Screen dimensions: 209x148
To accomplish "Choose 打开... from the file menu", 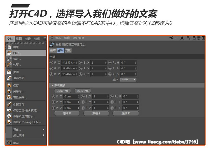I will click(26, 53).
